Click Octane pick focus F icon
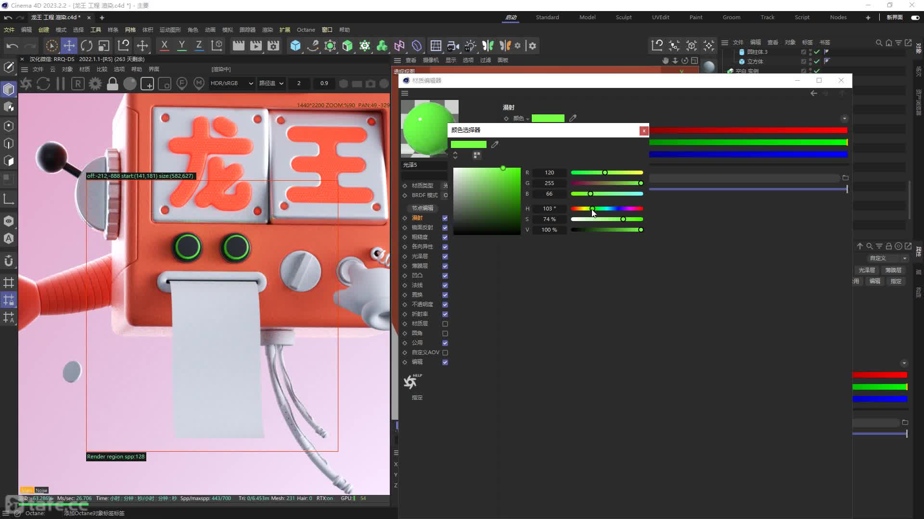Screen dimensions: 924x519 (182, 84)
